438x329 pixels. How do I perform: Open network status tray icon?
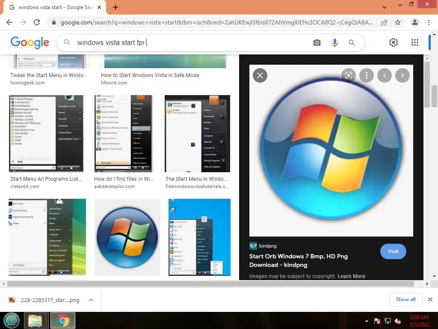click(388, 321)
